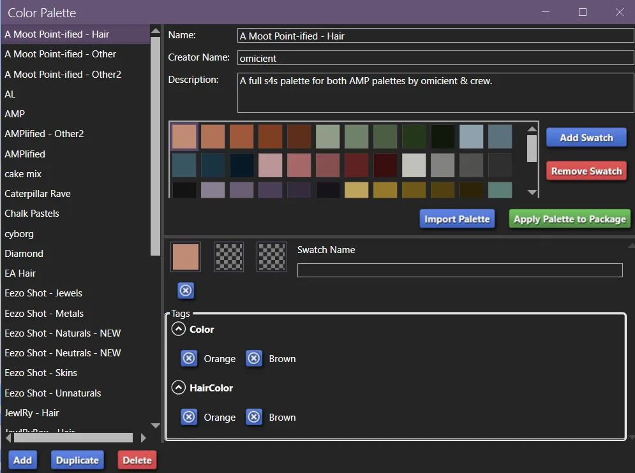Collapse the Color tag section
Image resolution: width=635 pixels, height=473 pixels.
177,329
